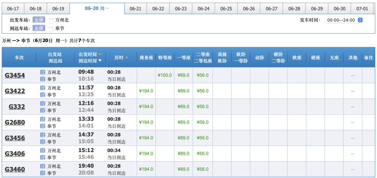
Task: Check the 万州北 departure station checkbox
Action: pyautogui.click(x=51, y=21)
